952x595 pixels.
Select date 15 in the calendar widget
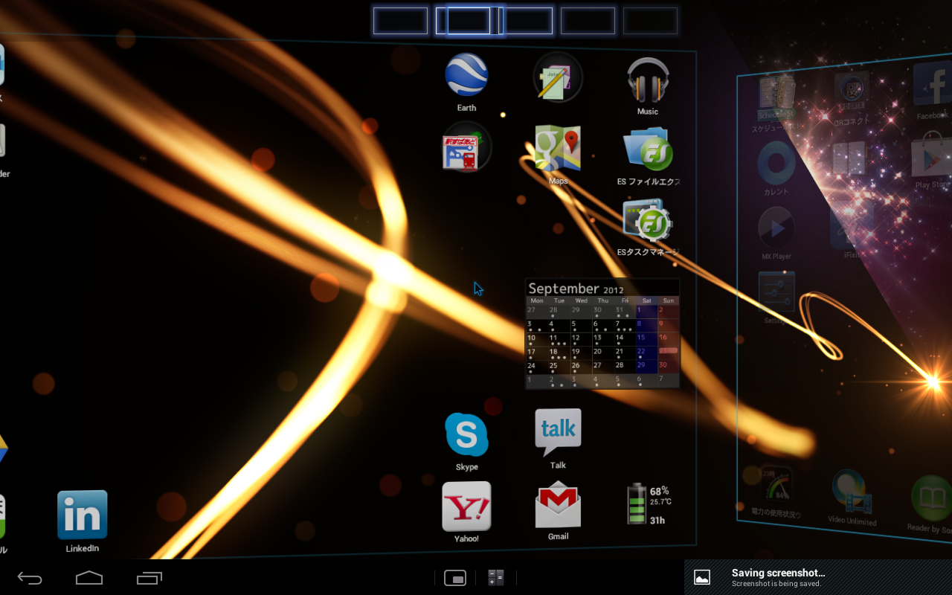click(x=646, y=340)
